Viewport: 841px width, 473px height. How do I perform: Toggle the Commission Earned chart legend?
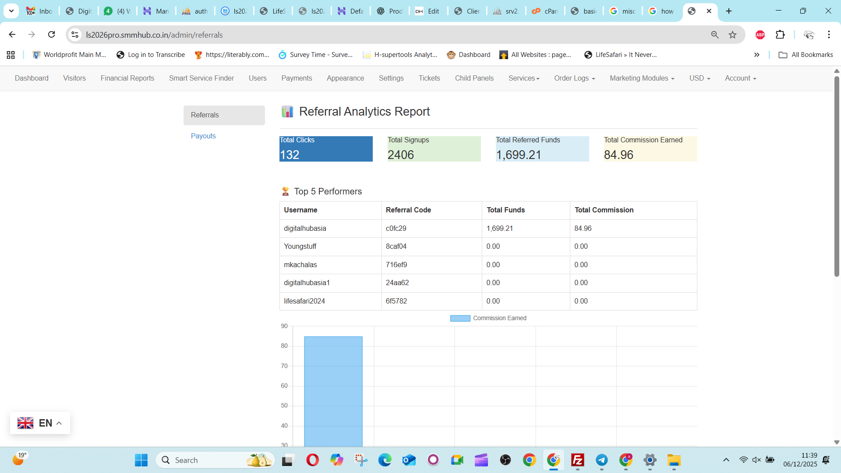(488, 318)
